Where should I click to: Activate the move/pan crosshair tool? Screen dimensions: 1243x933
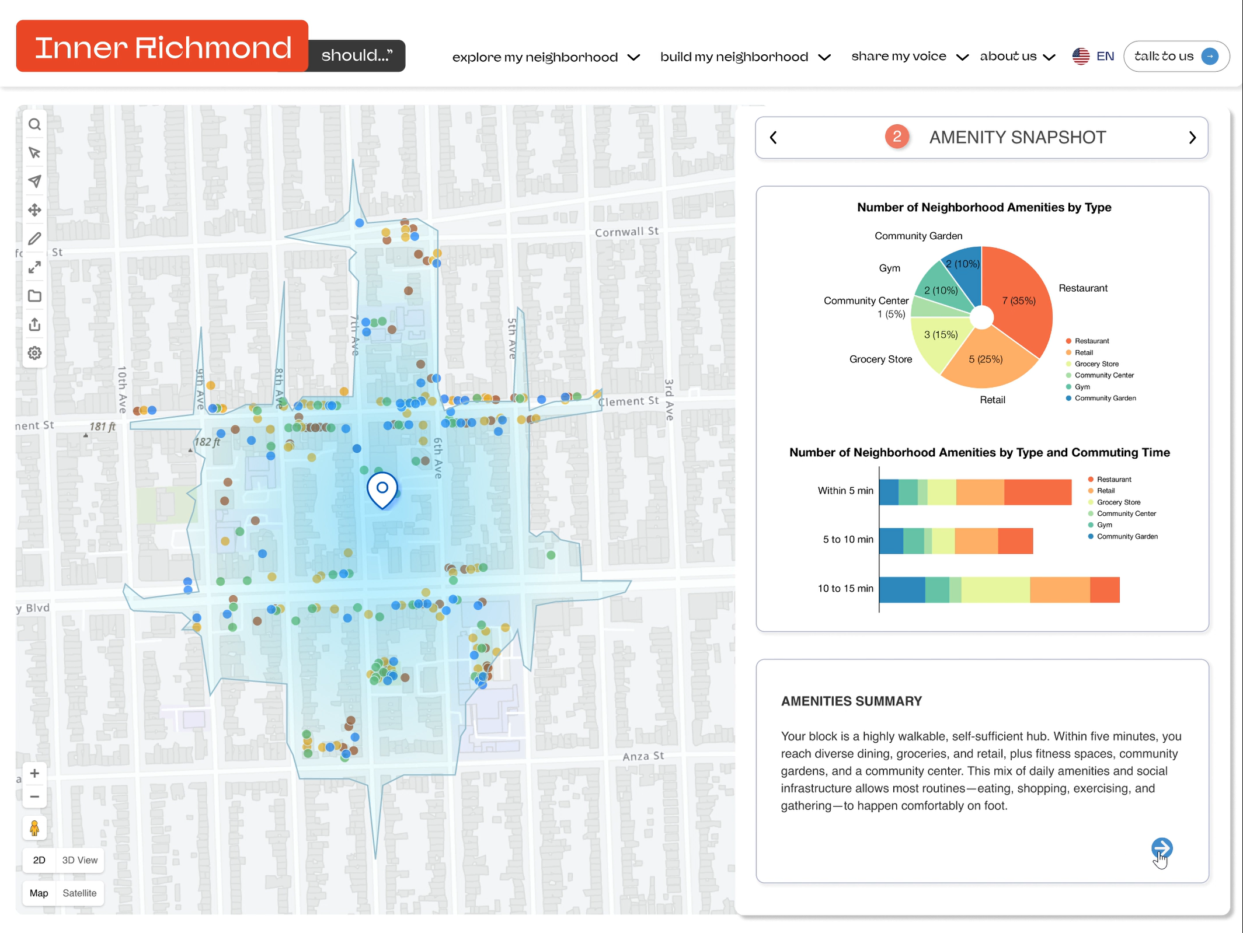point(34,210)
